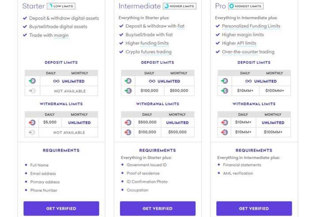
Task: Click the Starter crypto withdrawal icon
Action: point(32,122)
